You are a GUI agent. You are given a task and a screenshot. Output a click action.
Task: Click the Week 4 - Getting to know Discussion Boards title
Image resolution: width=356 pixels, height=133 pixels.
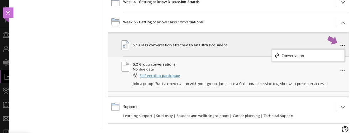pos(161,2)
